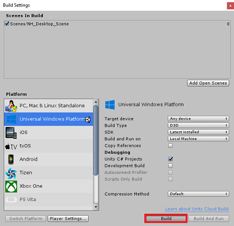Click the platform list scroll up arrow
This screenshot has height=226, width=234.
[96, 102]
